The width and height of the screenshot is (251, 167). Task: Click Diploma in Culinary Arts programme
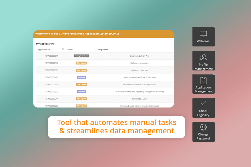tap(139, 56)
